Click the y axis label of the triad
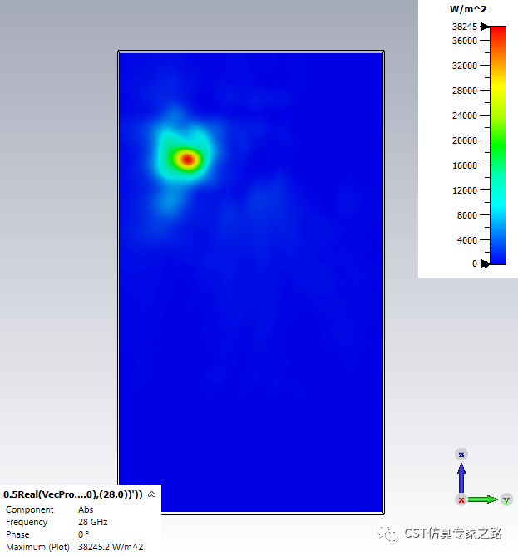 click(x=506, y=499)
